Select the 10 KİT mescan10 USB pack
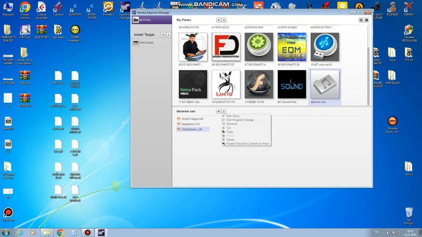Screen dimensions: 422x237 [325, 47]
